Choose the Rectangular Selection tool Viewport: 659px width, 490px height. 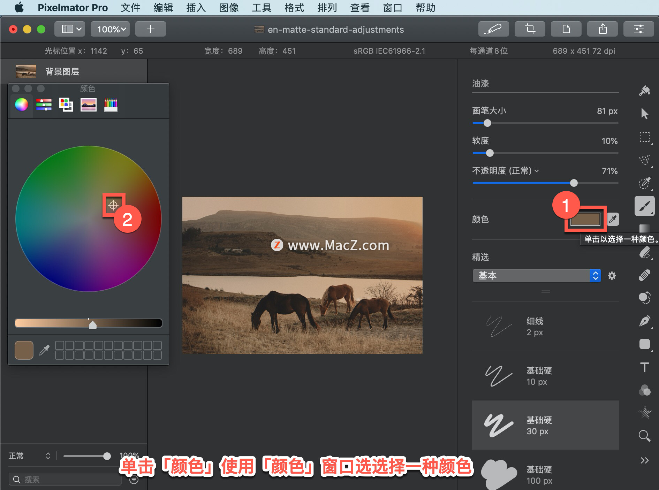click(x=645, y=137)
